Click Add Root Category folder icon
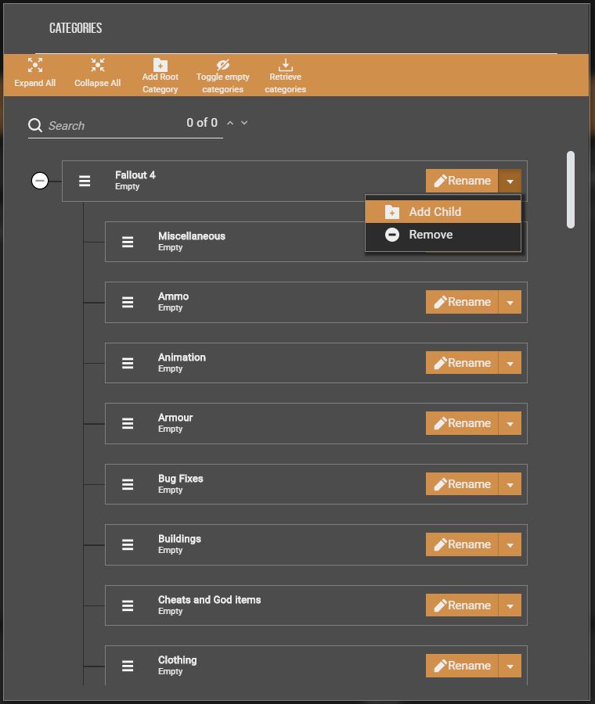The image size is (595, 704). [160, 65]
